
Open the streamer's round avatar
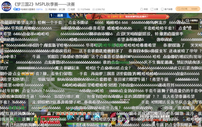6,6
